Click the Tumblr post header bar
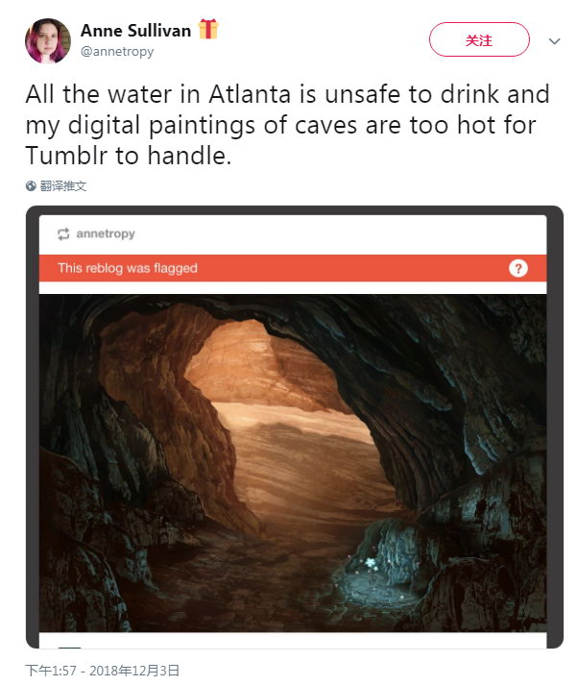The image size is (577, 685). tap(293, 234)
